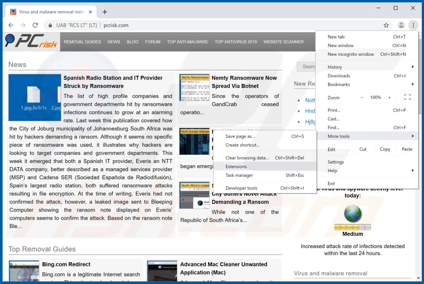Screen dimensions: 424x284
Task: Choose Cast... in the menu
Action: [367, 119]
